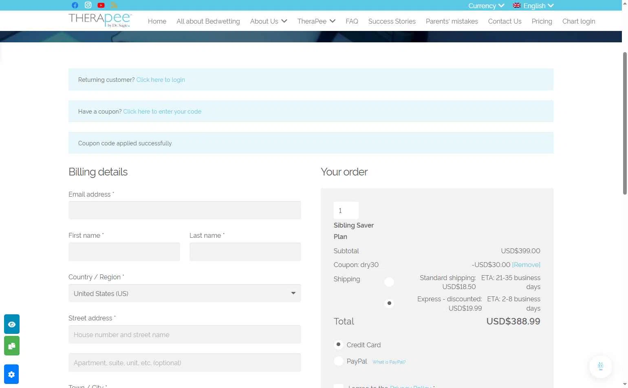Click 'Click here to enter your code' link
628x388 pixels.
tap(162, 112)
